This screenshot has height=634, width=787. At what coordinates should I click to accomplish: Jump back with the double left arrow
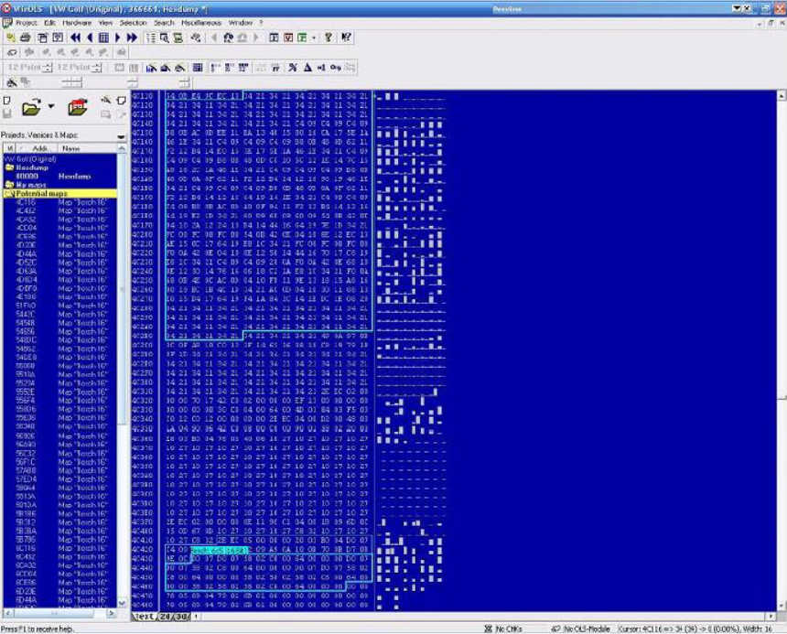[x=75, y=38]
